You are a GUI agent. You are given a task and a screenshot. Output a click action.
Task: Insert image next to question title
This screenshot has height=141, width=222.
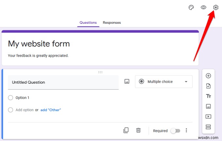tap(127, 82)
